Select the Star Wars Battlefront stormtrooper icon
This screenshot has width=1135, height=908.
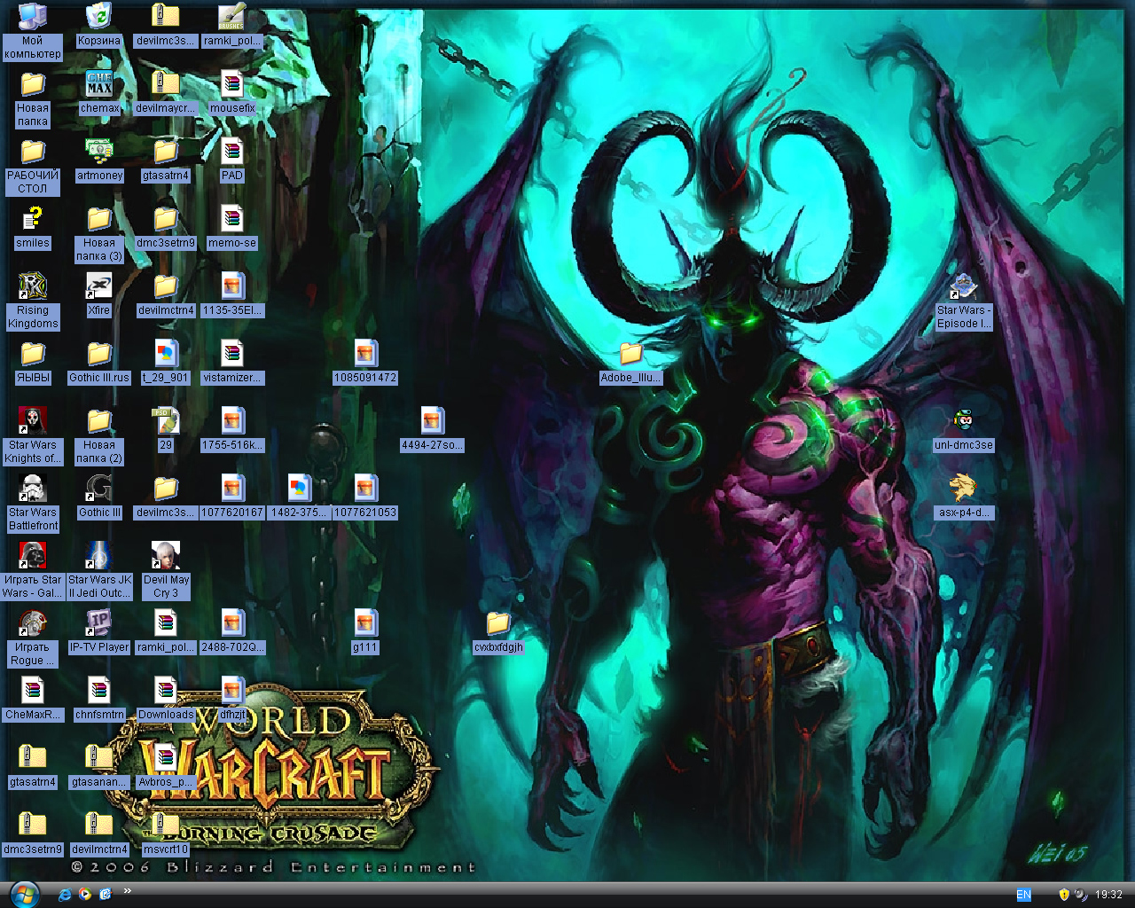click(33, 489)
